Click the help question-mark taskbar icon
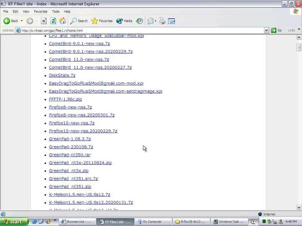This screenshot has width=302, height=226. [253, 222]
